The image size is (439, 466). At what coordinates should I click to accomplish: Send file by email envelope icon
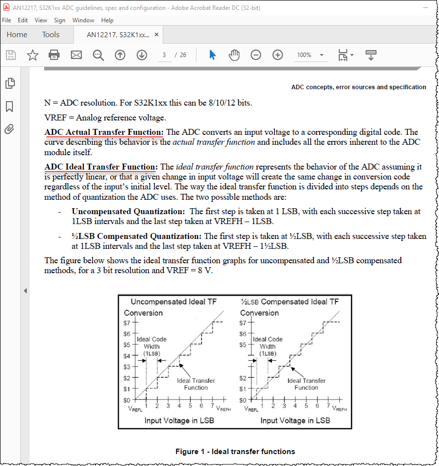(76, 55)
